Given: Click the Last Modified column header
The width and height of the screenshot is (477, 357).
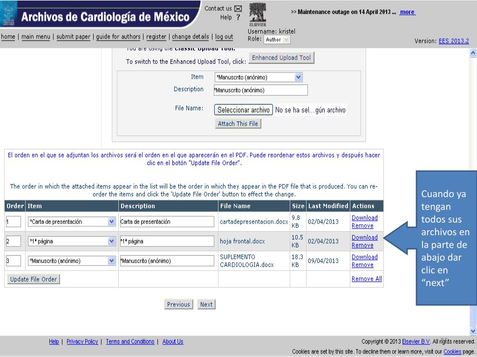Looking at the screenshot, I should coord(328,206).
